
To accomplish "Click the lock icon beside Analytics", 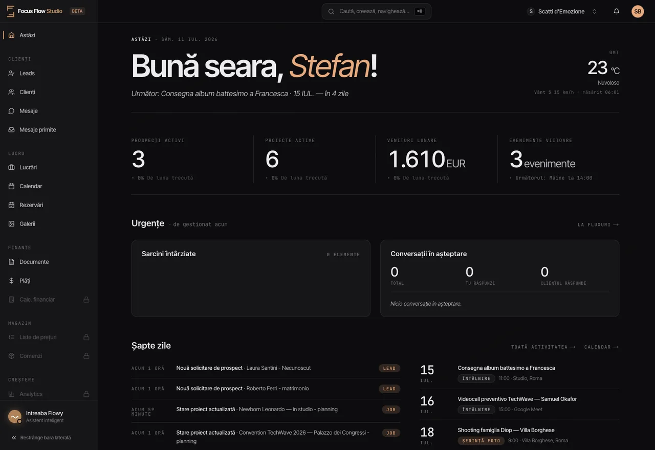I will (86, 394).
